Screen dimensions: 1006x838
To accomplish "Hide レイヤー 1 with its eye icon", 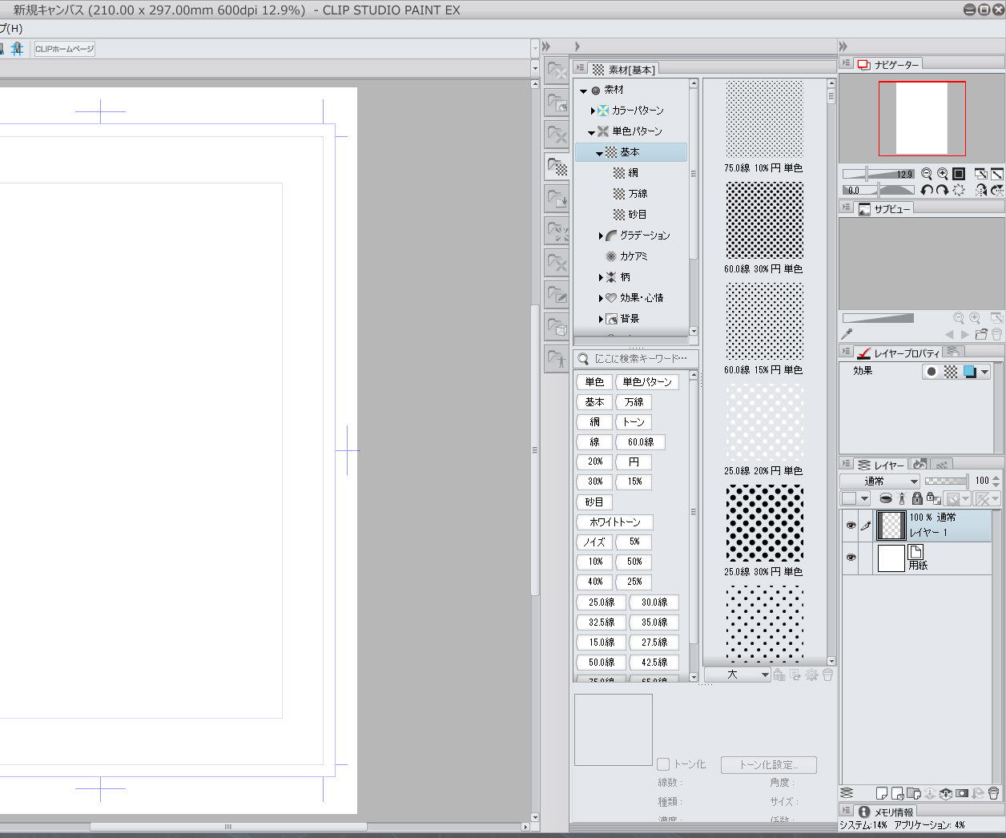I will (x=851, y=526).
